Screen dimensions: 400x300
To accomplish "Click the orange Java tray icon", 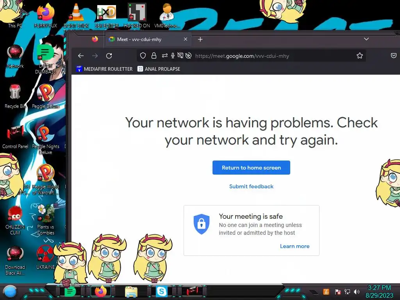I will click(x=326, y=291).
